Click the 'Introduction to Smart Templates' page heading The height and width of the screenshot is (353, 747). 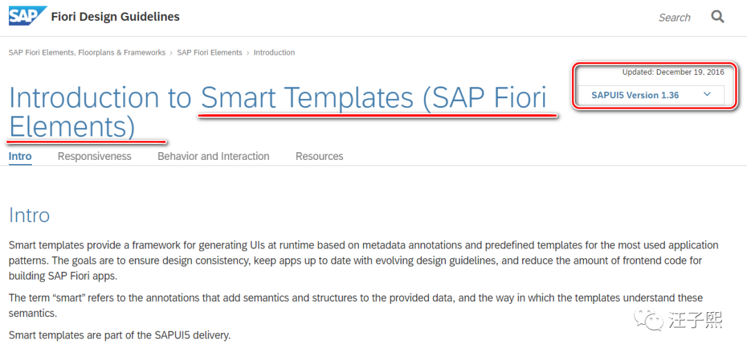tap(277, 98)
